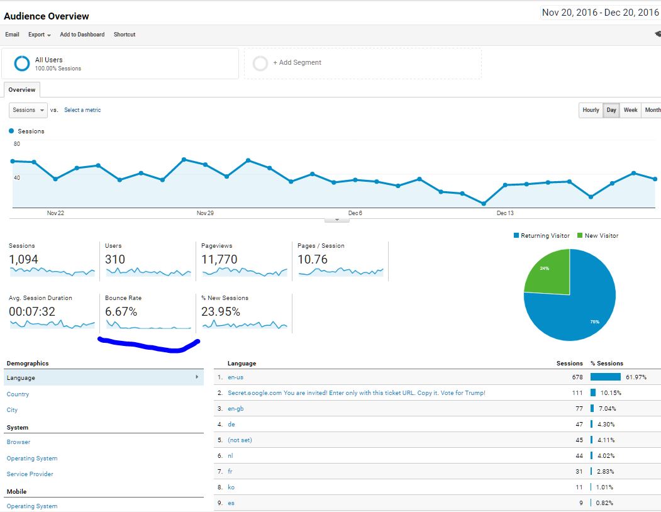The image size is (661, 512).
Task: Click the Select a metric link
Action: pos(82,110)
